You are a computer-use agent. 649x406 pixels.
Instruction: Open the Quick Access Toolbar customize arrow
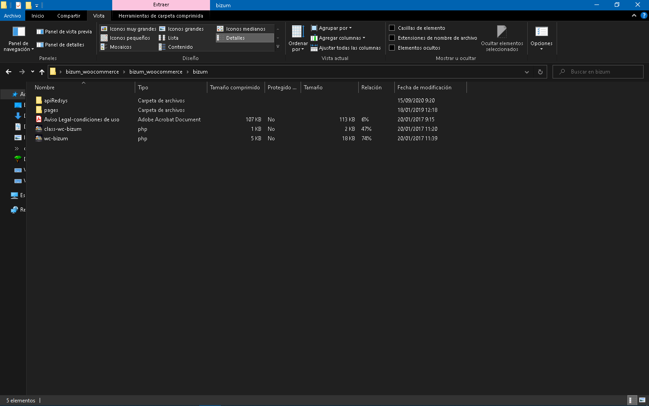[x=37, y=5]
